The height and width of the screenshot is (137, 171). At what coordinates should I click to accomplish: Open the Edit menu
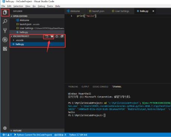(9, 6)
